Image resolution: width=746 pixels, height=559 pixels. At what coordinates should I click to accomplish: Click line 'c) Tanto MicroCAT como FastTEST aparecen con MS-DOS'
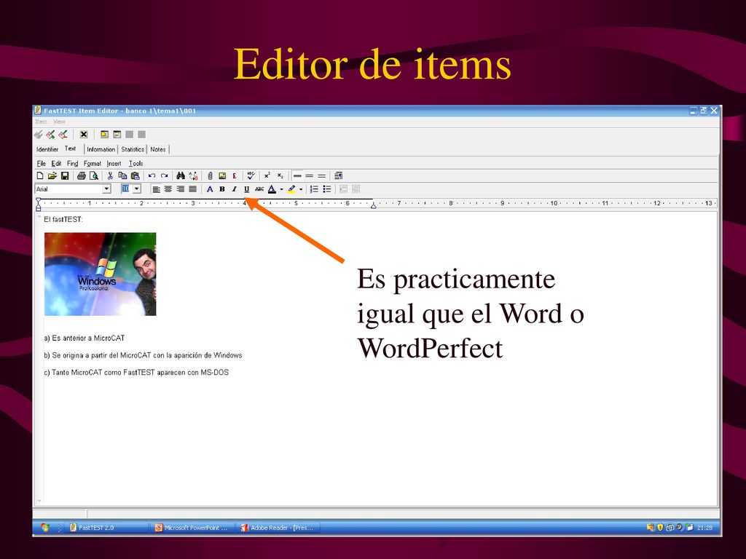[x=136, y=372]
